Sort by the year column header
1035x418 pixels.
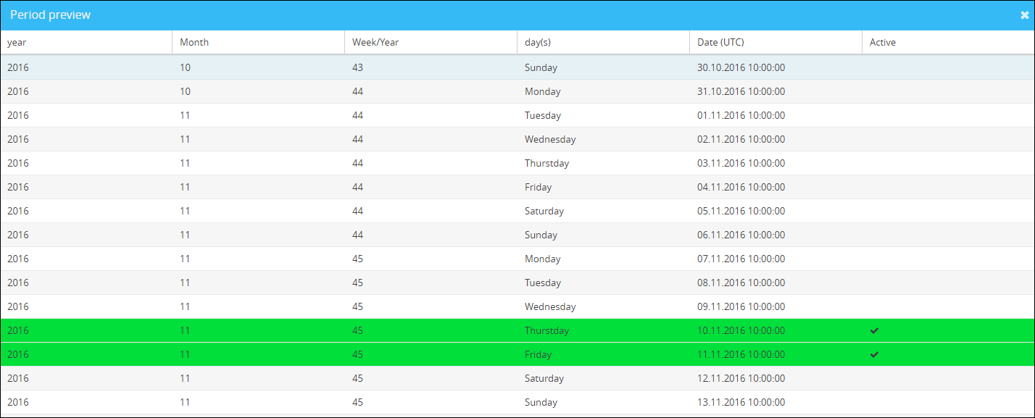pyautogui.click(x=17, y=42)
